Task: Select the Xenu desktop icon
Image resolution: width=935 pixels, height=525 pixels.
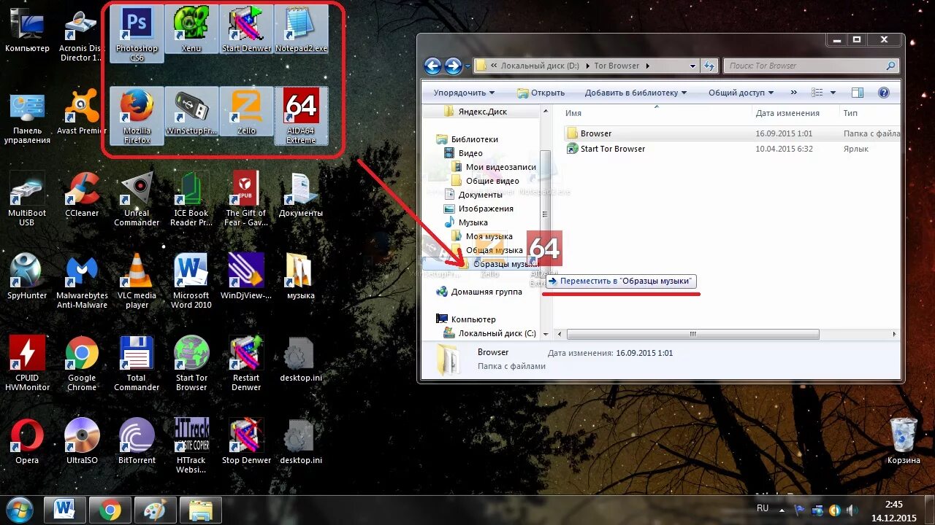Action: (191, 29)
